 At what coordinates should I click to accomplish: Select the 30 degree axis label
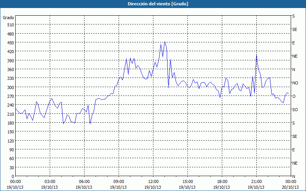[12, 168]
